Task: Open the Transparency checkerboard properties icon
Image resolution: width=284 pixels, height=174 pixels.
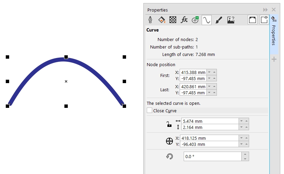Action: point(173,20)
